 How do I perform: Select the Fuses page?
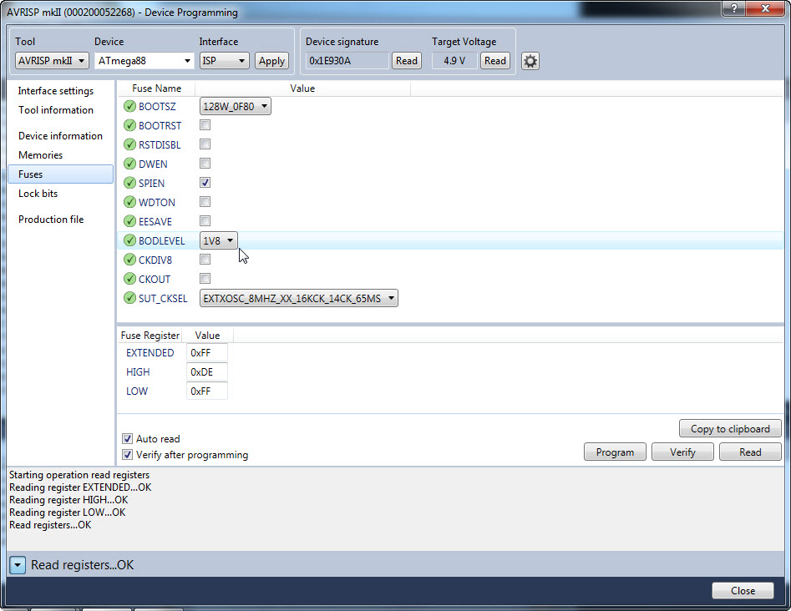[x=60, y=174]
